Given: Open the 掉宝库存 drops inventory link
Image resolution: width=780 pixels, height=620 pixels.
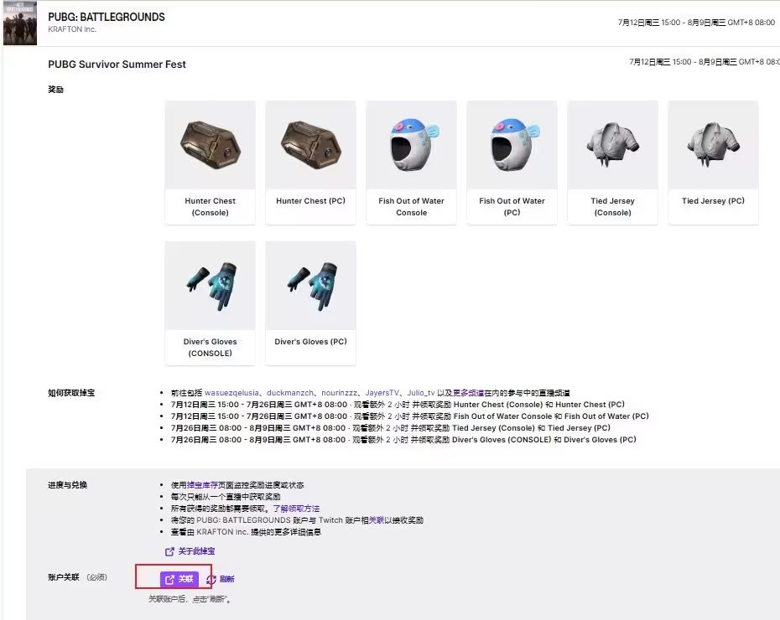Looking at the screenshot, I should (x=202, y=485).
